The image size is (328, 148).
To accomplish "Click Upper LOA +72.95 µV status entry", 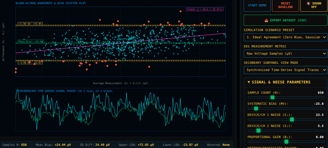I will coord(136,145).
